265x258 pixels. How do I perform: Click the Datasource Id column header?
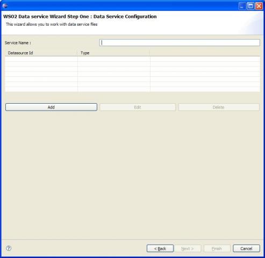[41, 53]
